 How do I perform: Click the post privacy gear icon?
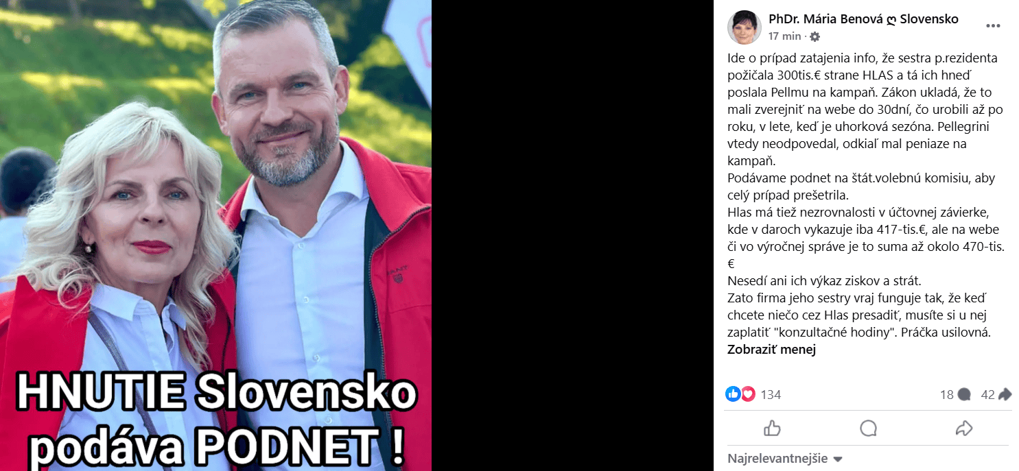(x=815, y=36)
